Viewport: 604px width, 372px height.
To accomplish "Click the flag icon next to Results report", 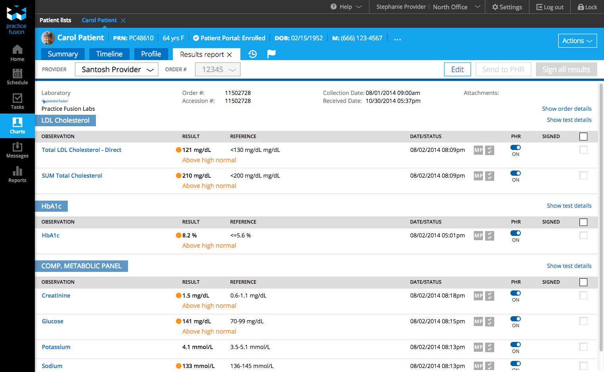I will pos(271,54).
